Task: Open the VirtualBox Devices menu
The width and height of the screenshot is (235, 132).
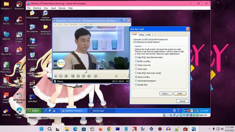Action: [62, 8]
